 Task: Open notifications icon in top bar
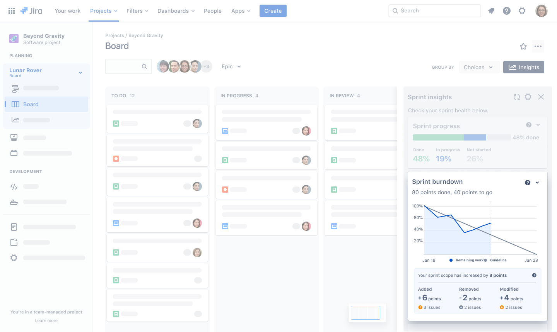click(x=491, y=11)
